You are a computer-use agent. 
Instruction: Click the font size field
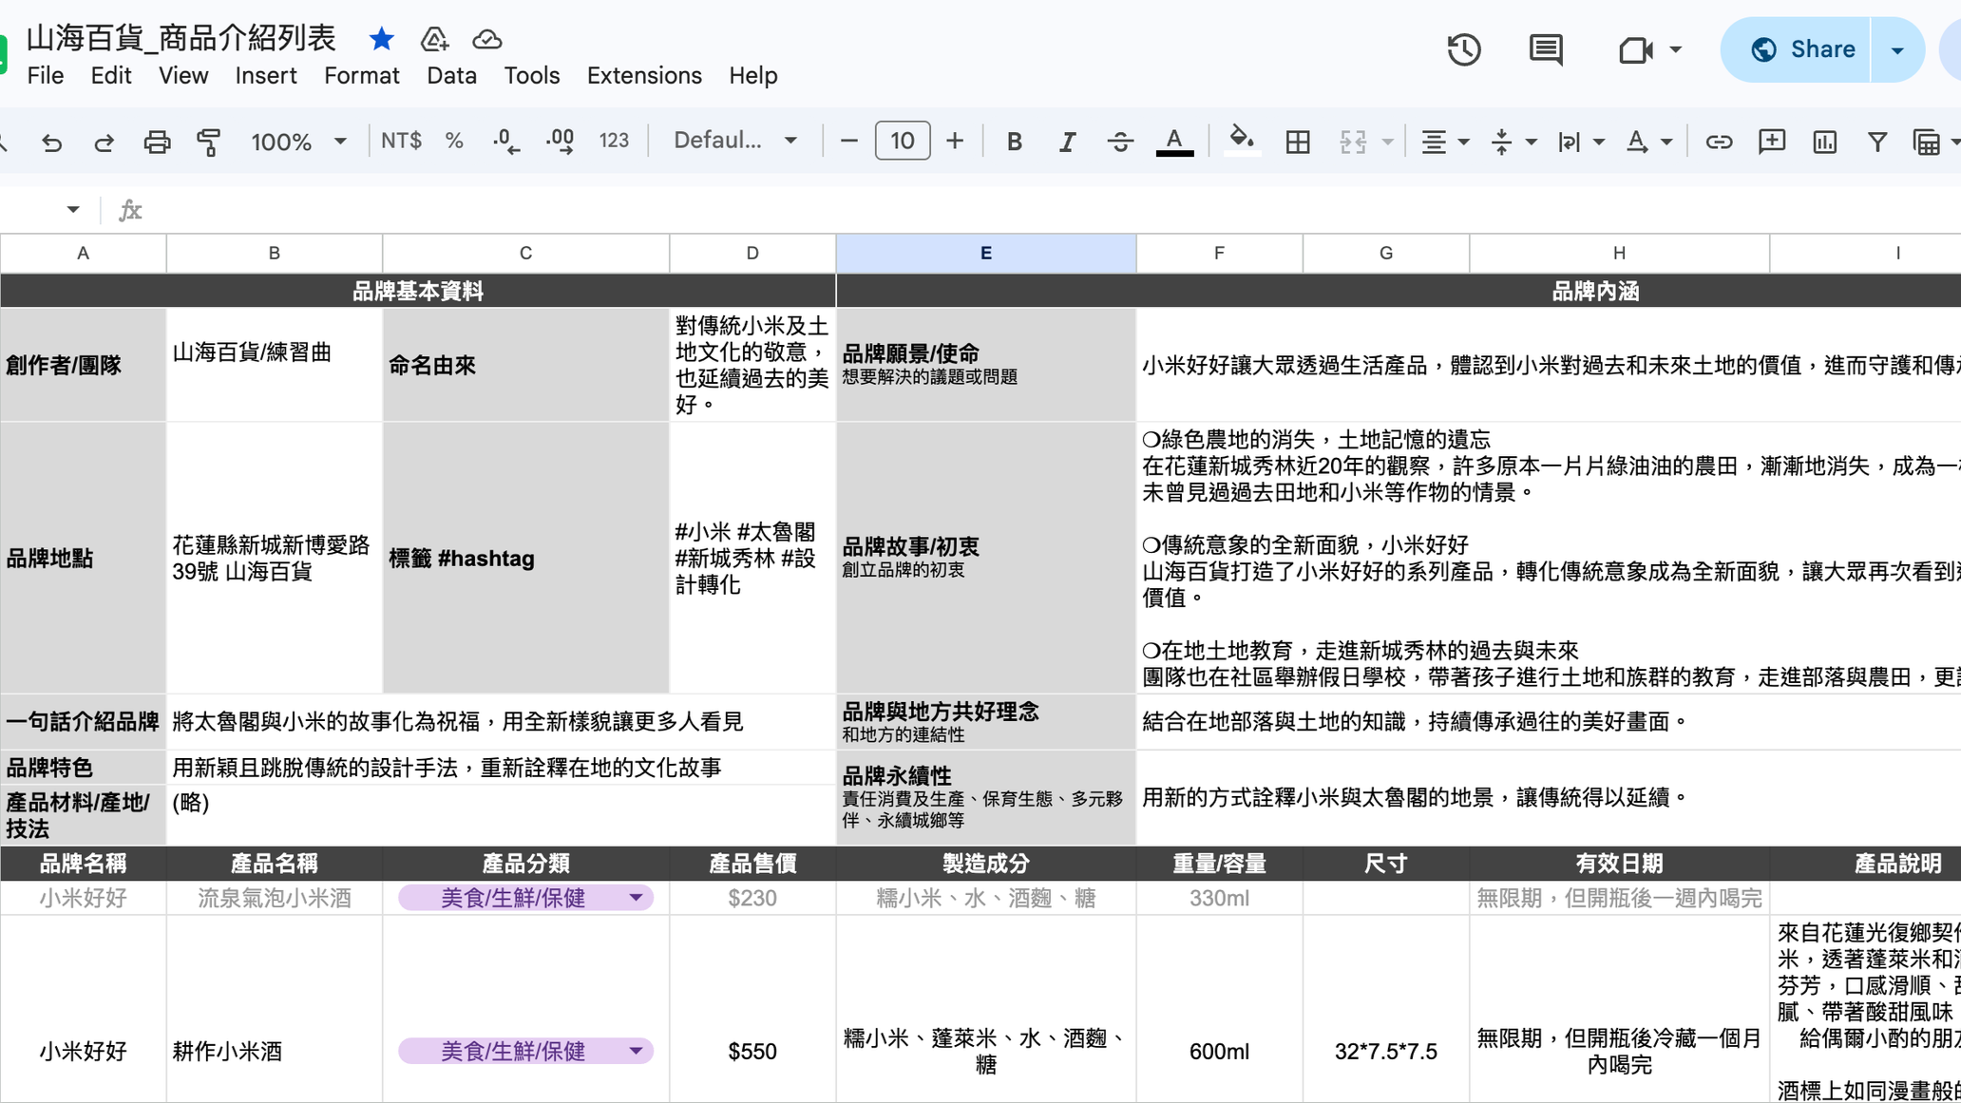pyautogui.click(x=902, y=141)
